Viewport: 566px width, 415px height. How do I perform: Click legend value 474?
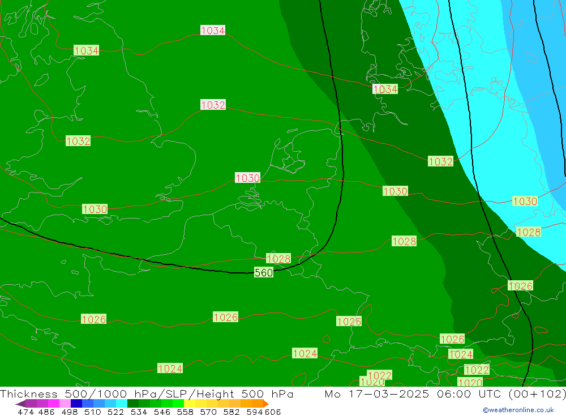[27, 412]
